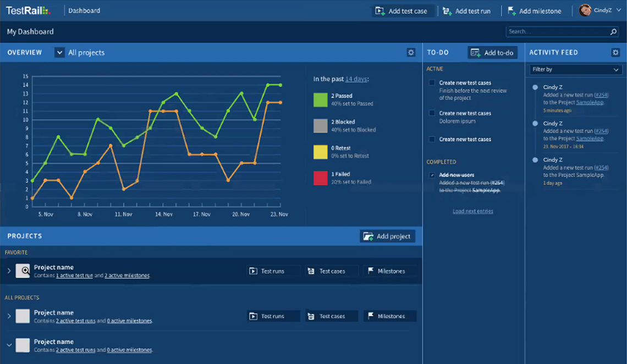
Task: Check the 'Finish before the next review' to-do
Action: (432, 83)
